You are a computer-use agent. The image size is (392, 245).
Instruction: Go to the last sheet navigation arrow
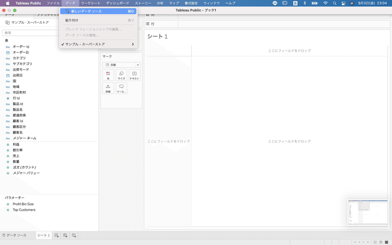pyautogui.click(x=368, y=242)
